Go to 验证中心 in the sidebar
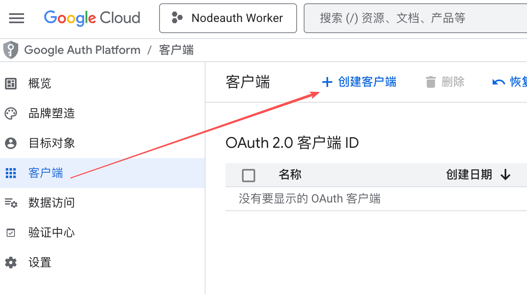Viewport: 527px width, 294px height. [51, 233]
